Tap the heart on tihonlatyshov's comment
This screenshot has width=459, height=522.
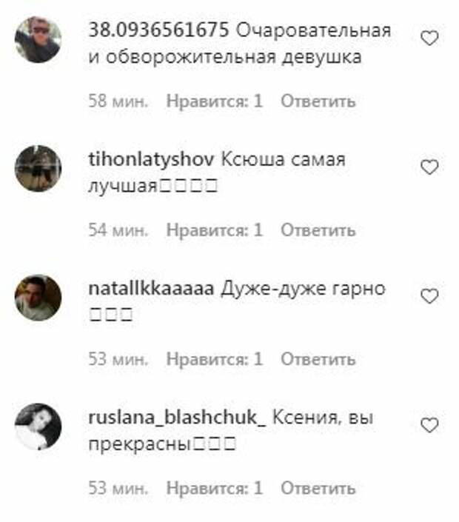(429, 167)
